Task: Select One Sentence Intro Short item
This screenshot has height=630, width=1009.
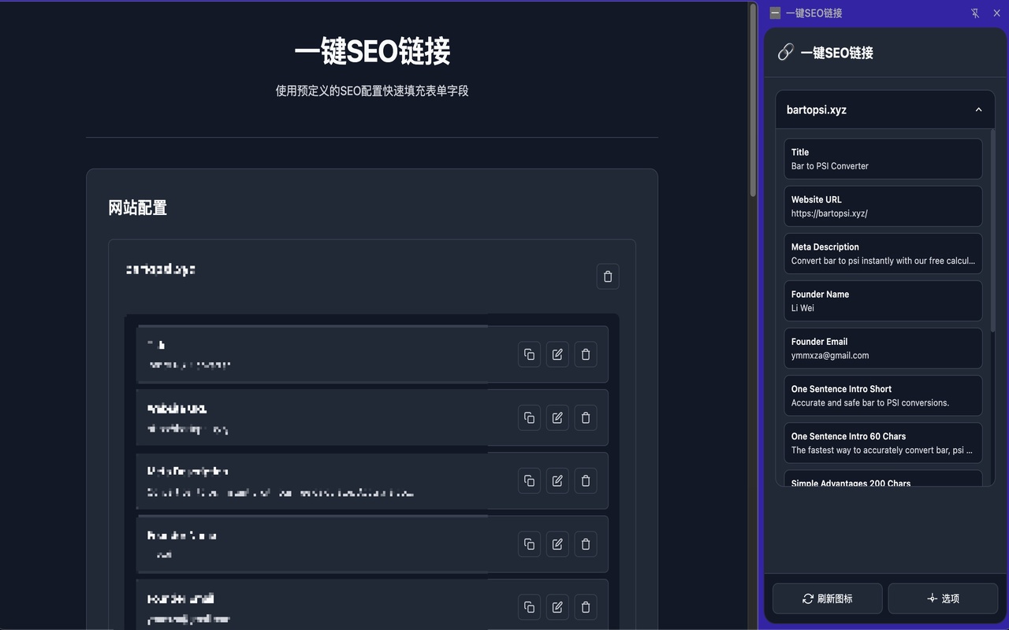Action: click(883, 395)
